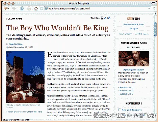
Task: Click the window toolbar toggle pill button
Action: [153, 3]
